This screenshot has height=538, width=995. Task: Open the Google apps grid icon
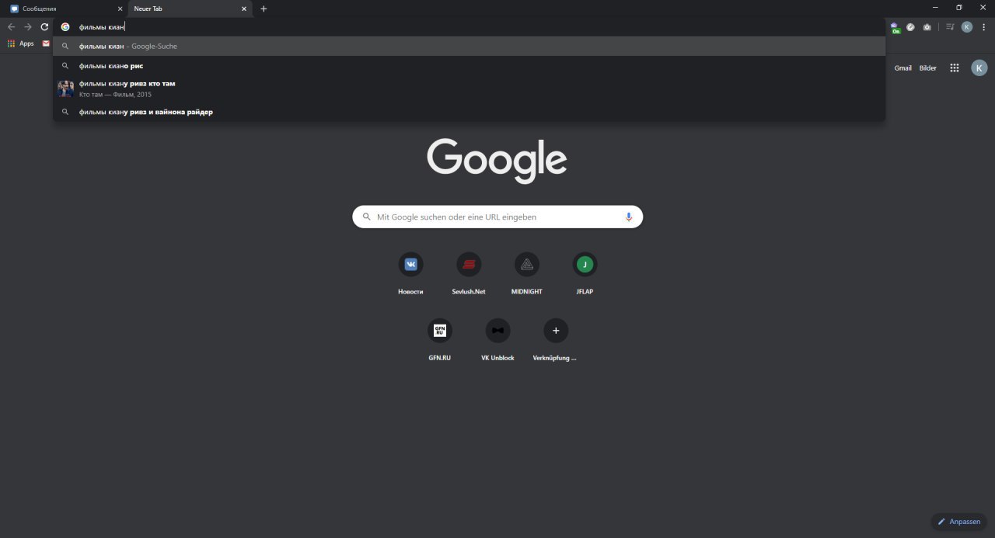[x=955, y=68]
